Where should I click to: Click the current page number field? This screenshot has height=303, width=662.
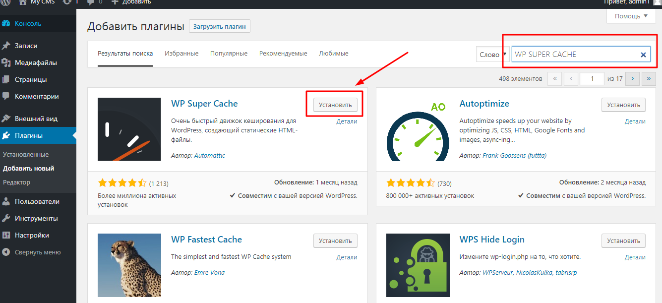[x=593, y=78]
